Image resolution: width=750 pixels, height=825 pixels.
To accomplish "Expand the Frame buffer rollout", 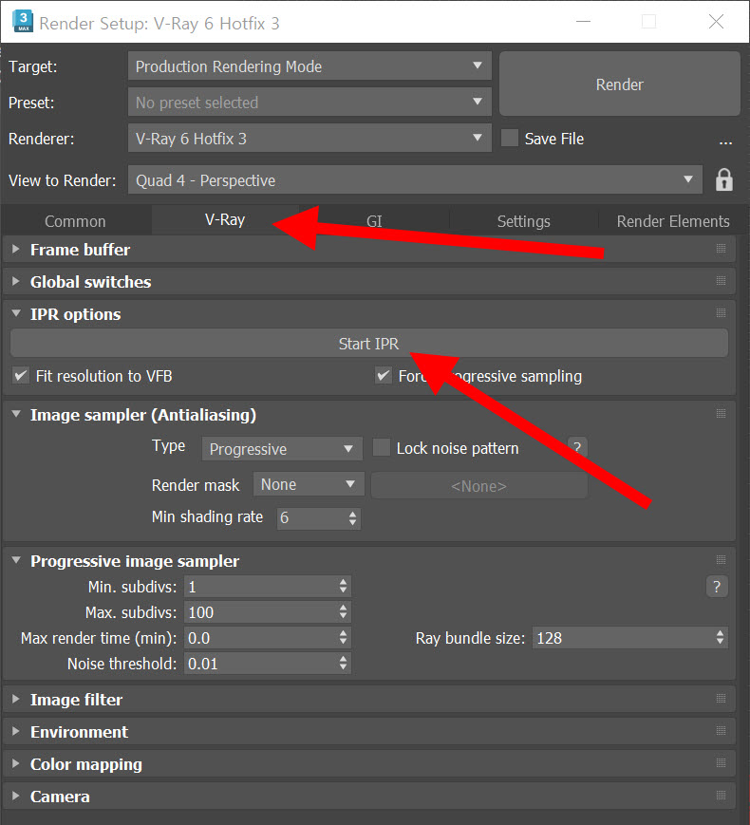I will click(16, 249).
